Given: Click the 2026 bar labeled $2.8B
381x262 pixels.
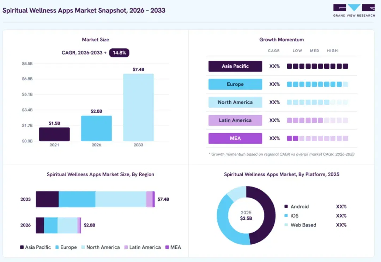Looking at the screenshot, I should tap(96, 128).
